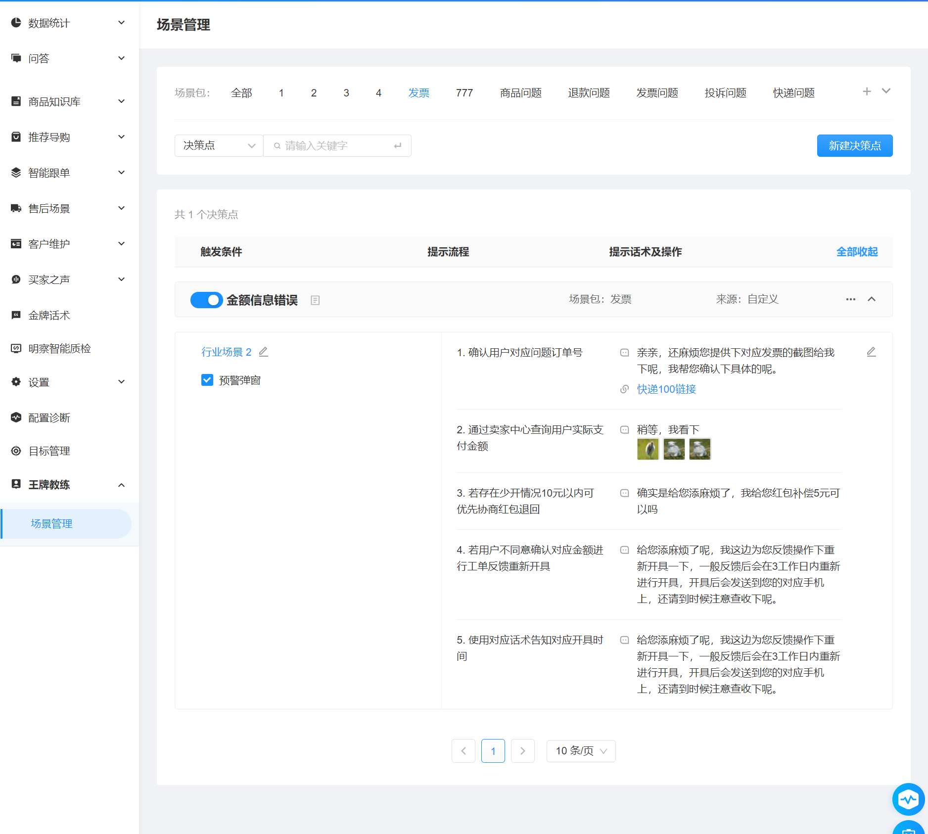Edit the step 1 script with pencil icon
Screen dimensions: 928x834
pos(872,352)
